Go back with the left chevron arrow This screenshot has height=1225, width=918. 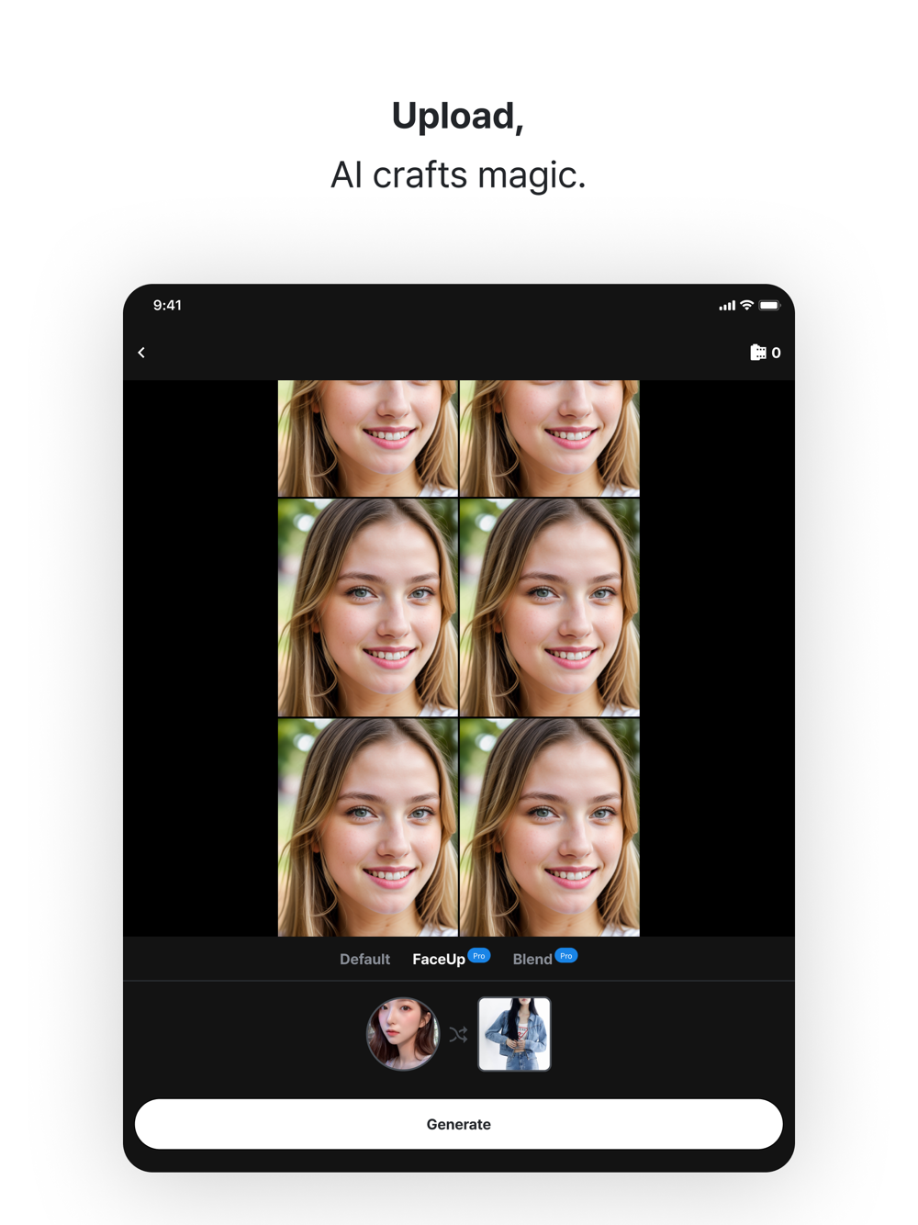point(141,353)
